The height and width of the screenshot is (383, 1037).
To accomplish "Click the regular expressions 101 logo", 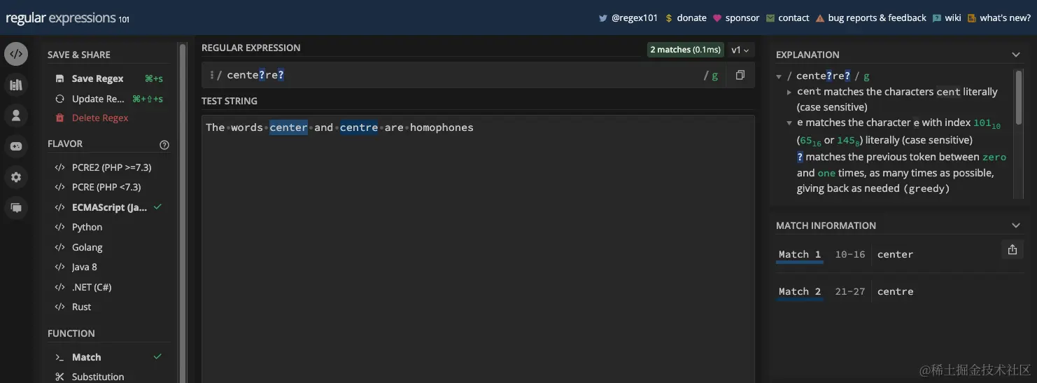I will pos(67,19).
